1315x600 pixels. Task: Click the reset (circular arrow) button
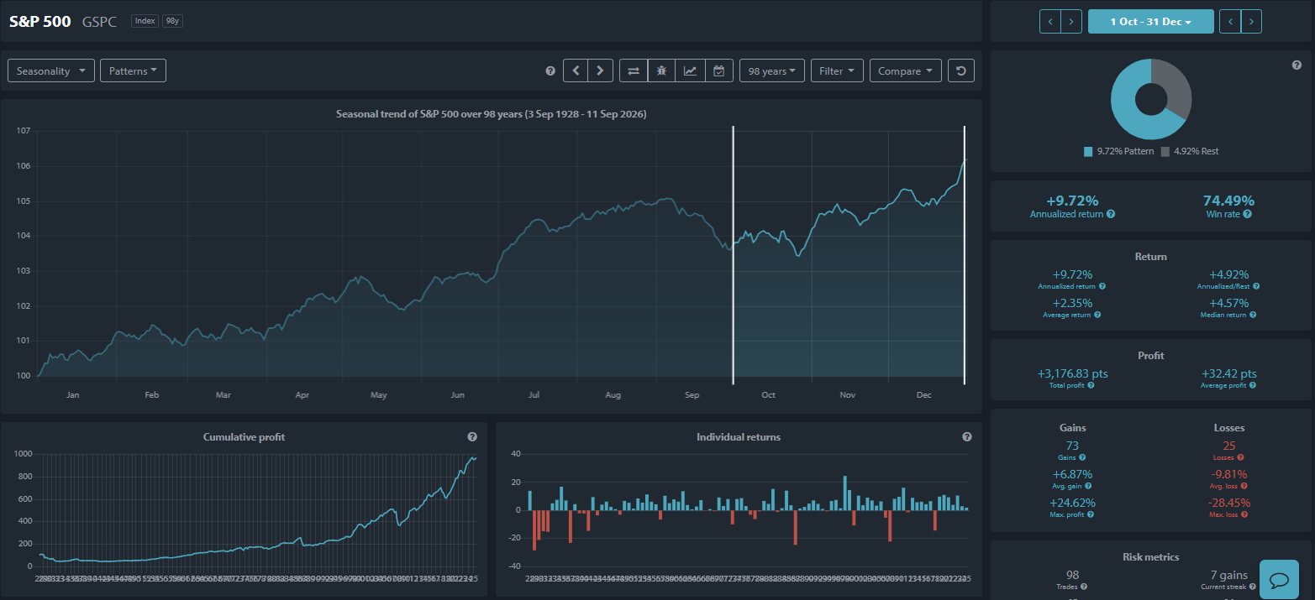(x=961, y=71)
